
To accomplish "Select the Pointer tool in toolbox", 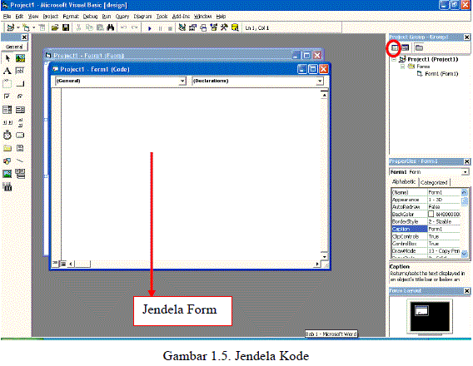I will [x=7, y=58].
